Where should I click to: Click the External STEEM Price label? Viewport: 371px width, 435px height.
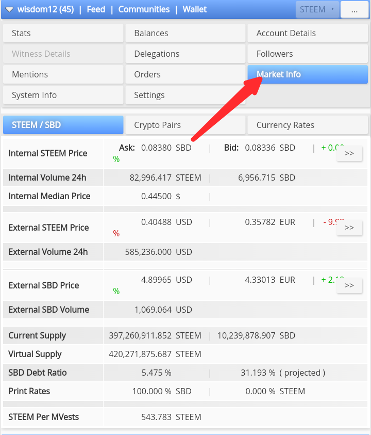(49, 228)
